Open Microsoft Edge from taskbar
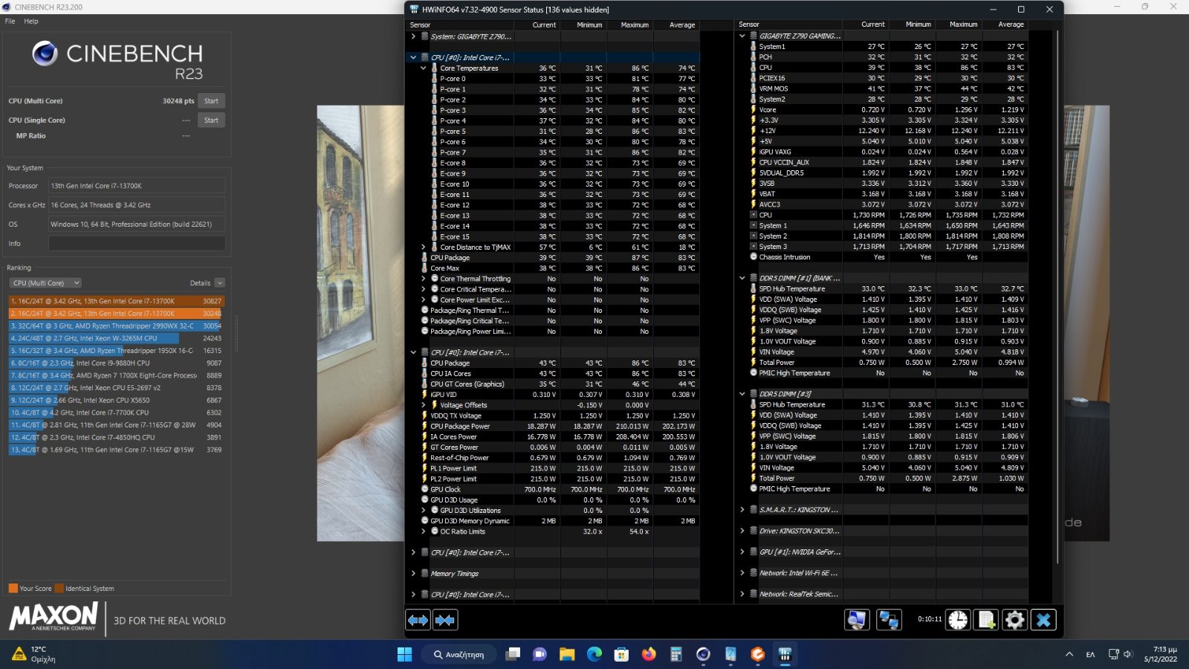This screenshot has width=1189, height=669. 594,654
